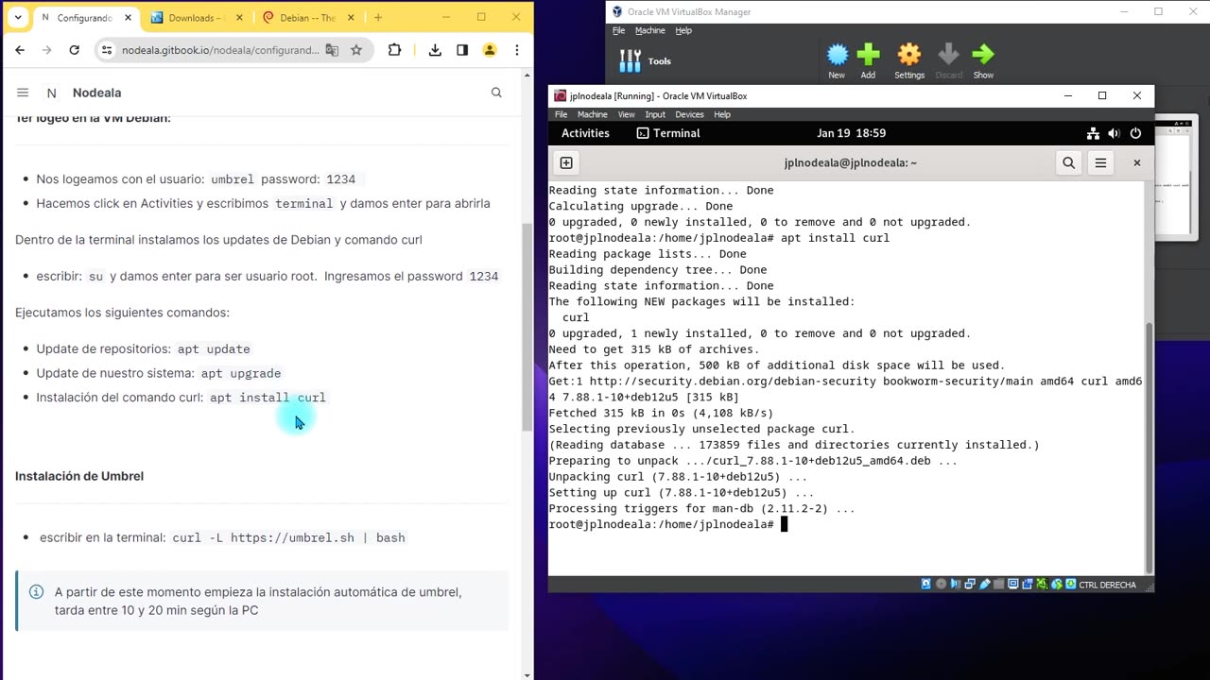Open the browser three-dot menu
1210x680 pixels.
(x=517, y=50)
